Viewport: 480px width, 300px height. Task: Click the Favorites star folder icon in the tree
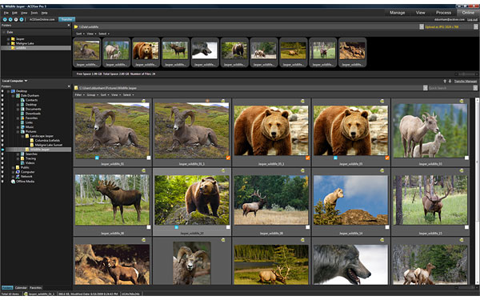[22, 118]
